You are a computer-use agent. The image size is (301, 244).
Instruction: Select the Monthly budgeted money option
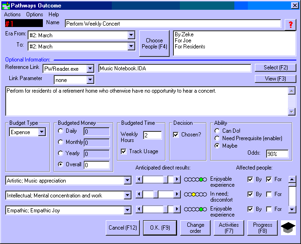click(x=61, y=142)
